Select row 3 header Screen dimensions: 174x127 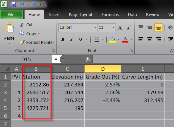click(6, 92)
